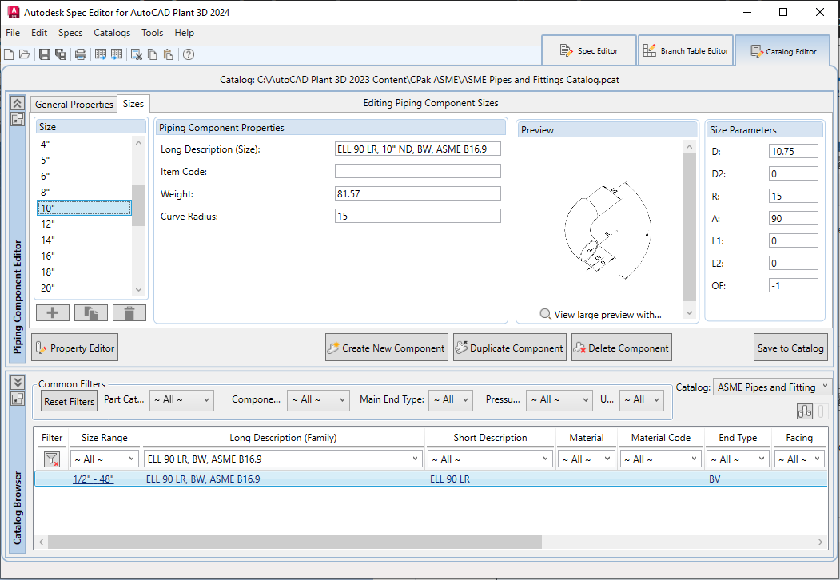Screen dimensions: 840x580
Task: Open the Material filter dropdown
Action: [x=587, y=458]
